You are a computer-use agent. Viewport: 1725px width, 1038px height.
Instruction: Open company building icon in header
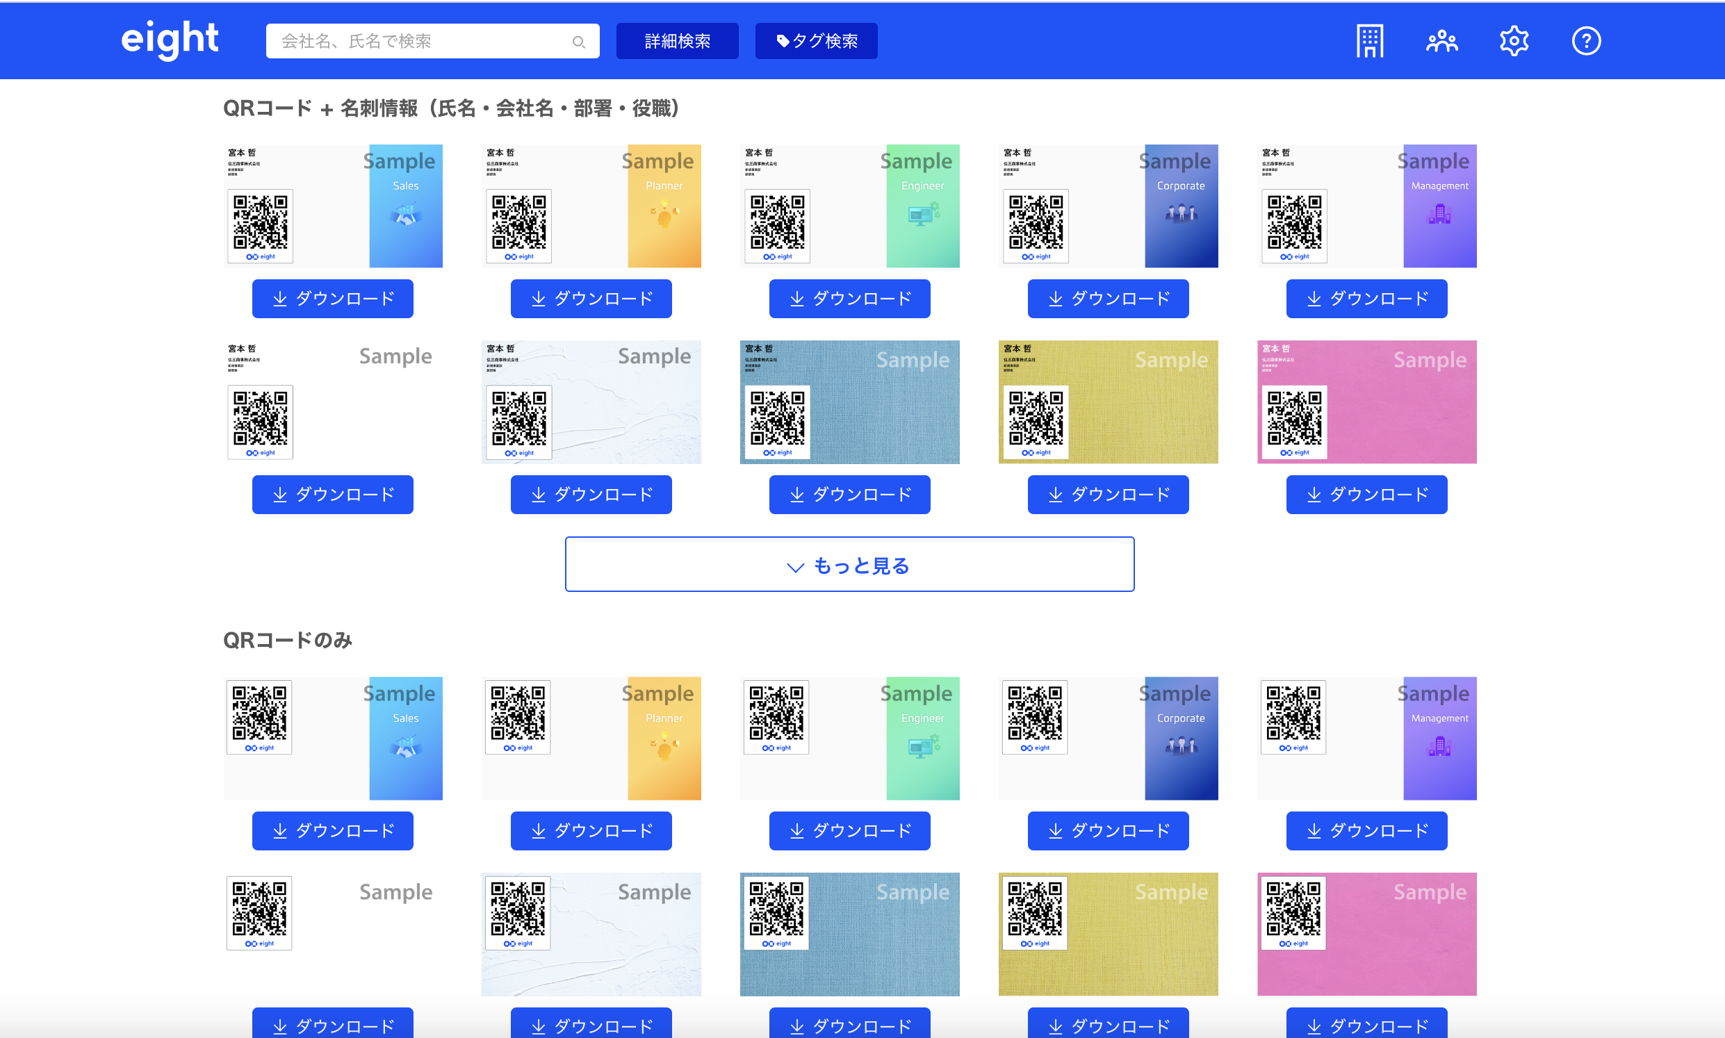[1369, 41]
